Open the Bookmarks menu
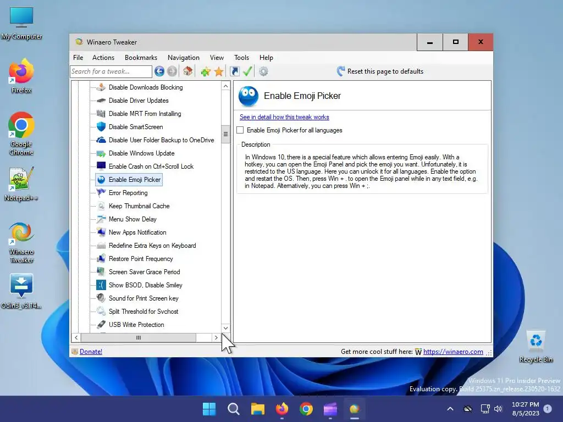This screenshot has width=563, height=422. click(x=141, y=57)
